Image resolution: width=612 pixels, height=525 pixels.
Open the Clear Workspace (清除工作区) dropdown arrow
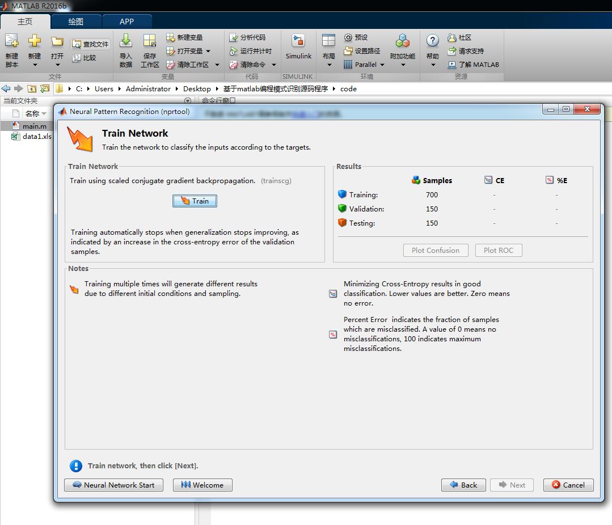[217, 65]
